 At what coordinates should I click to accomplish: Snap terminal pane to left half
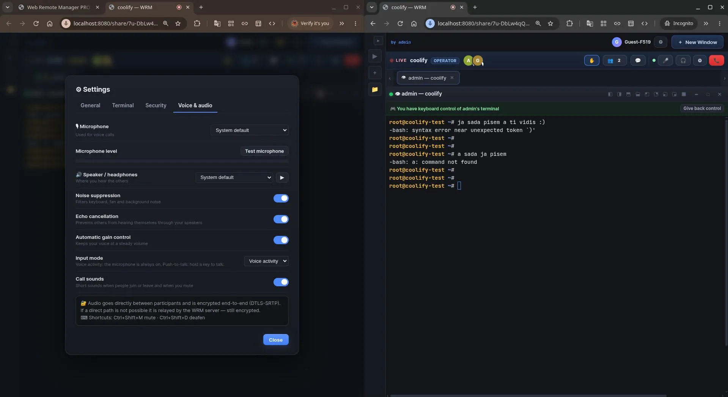(x=610, y=94)
